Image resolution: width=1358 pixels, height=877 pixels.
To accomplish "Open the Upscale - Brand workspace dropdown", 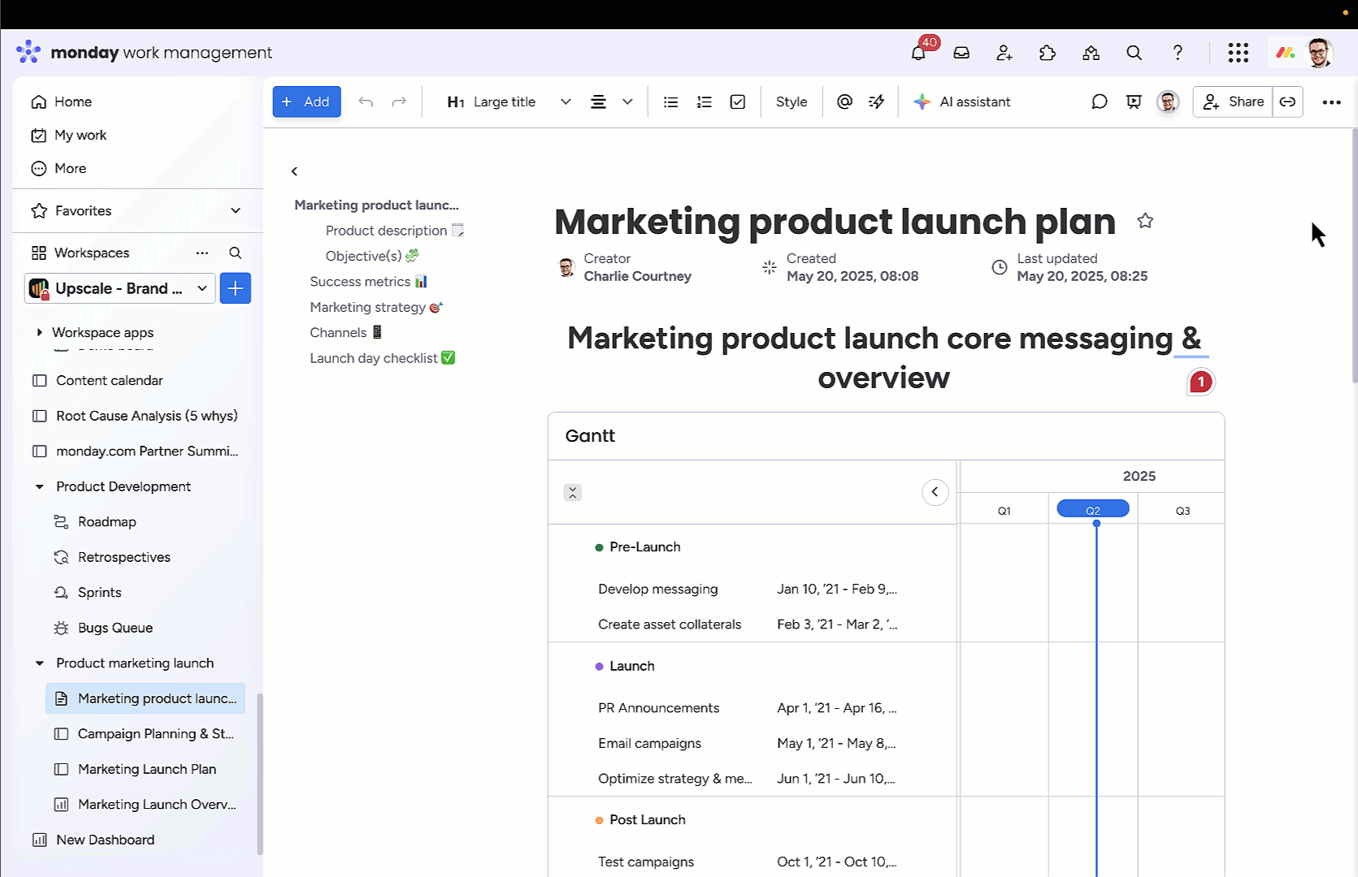I will 120,288.
